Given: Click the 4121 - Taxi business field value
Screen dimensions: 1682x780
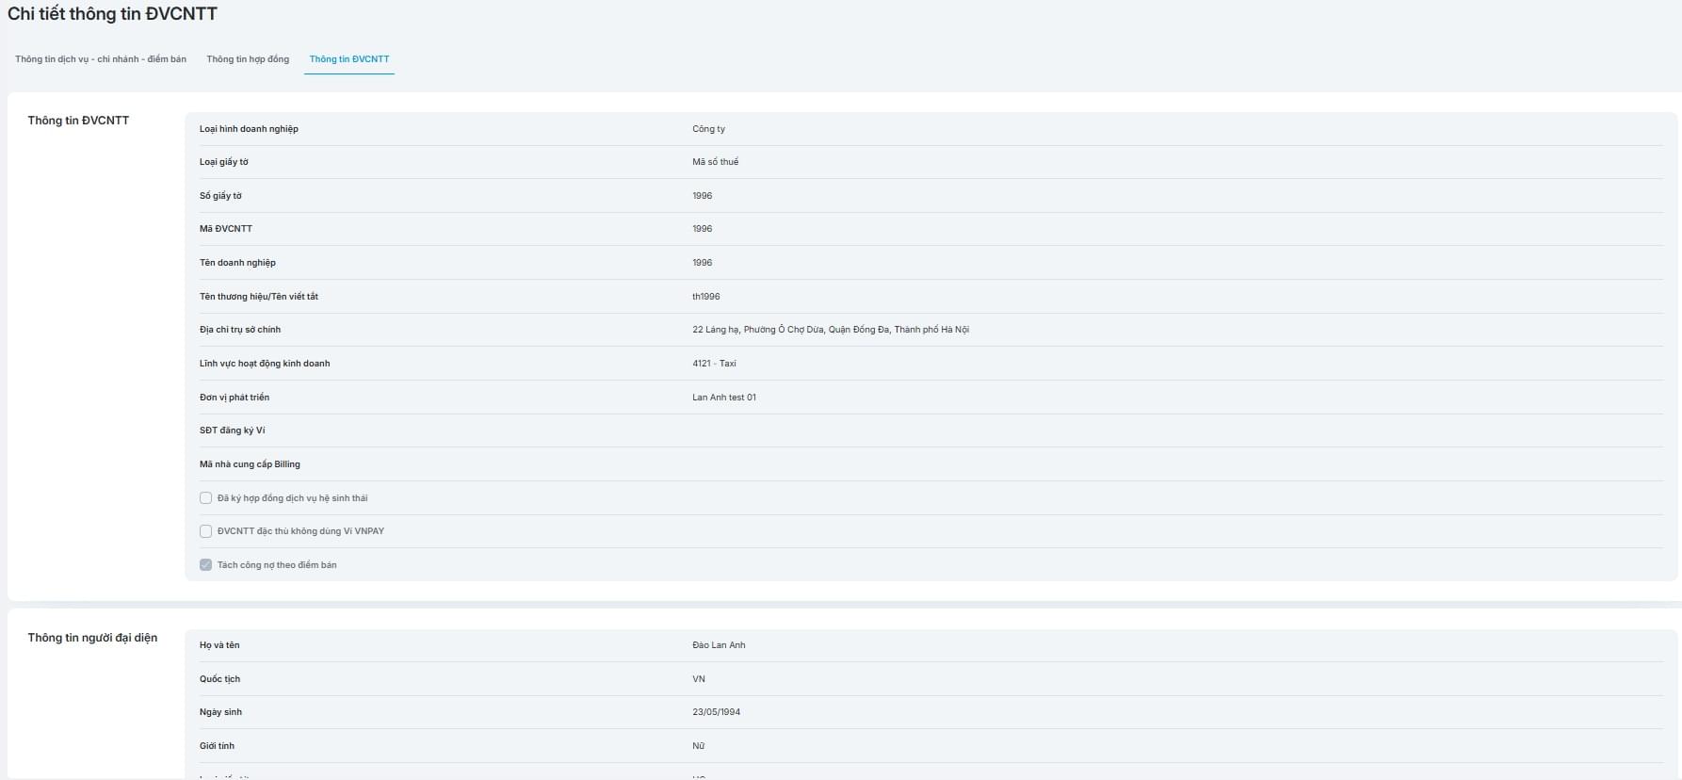Looking at the screenshot, I should pos(714,364).
